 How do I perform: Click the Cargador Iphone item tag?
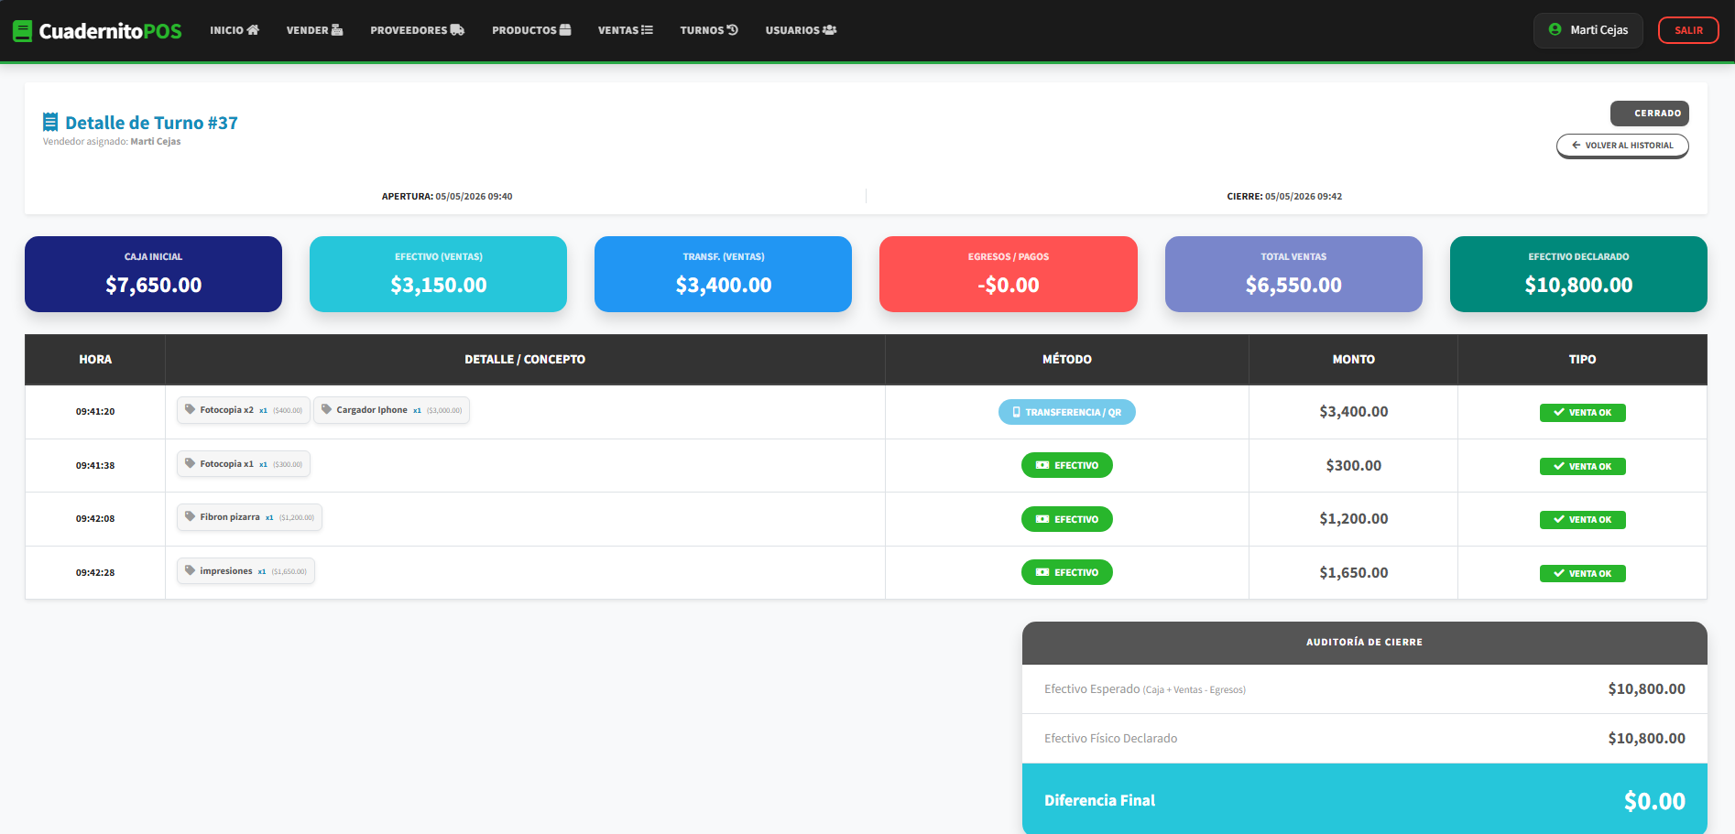(391, 410)
